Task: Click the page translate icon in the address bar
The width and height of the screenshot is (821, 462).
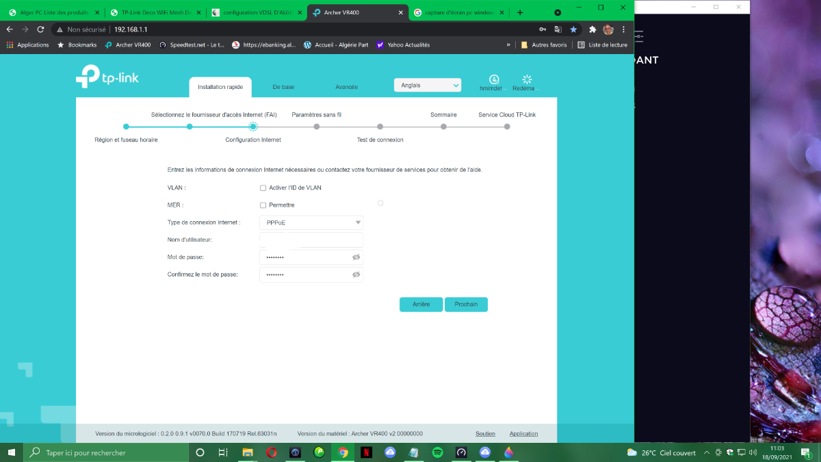Action: pyautogui.click(x=558, y=29)
